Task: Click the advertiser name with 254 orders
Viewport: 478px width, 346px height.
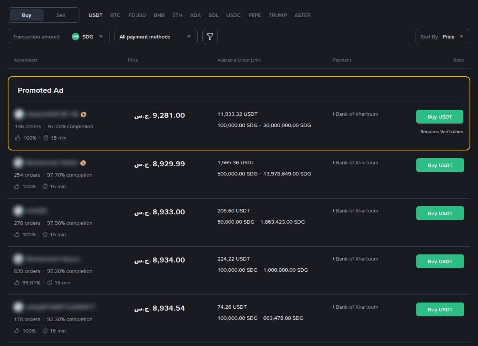Action: click(52, 163)
